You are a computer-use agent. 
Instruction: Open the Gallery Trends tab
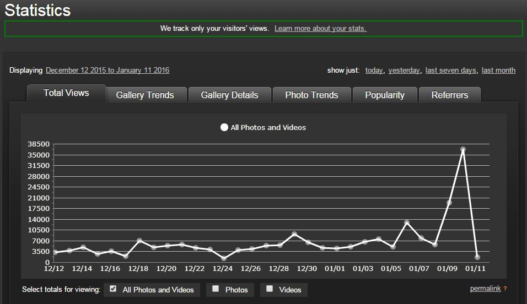tap(145, 95)
